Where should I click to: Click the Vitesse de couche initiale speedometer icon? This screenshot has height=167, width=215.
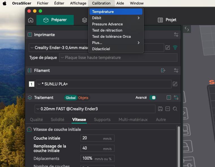click(29, 129)
